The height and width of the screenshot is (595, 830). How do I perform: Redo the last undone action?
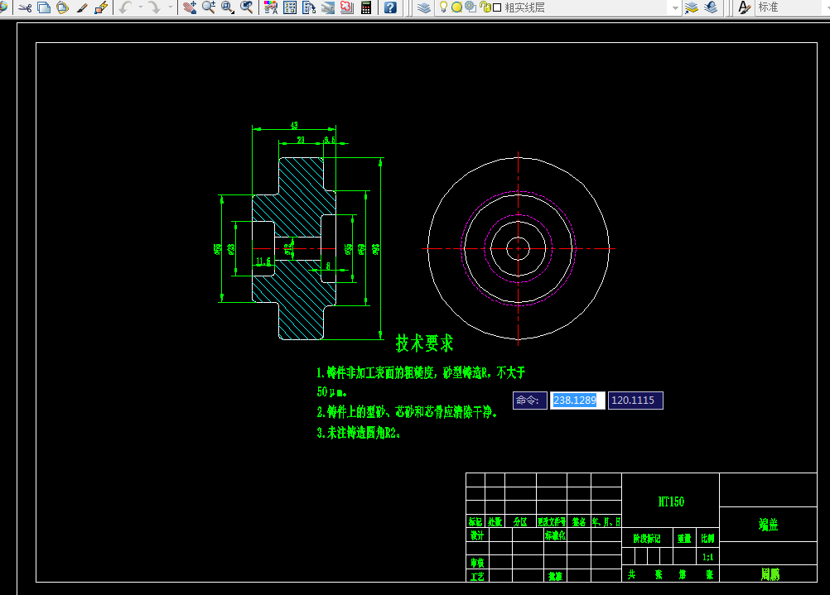click(155, 7)
